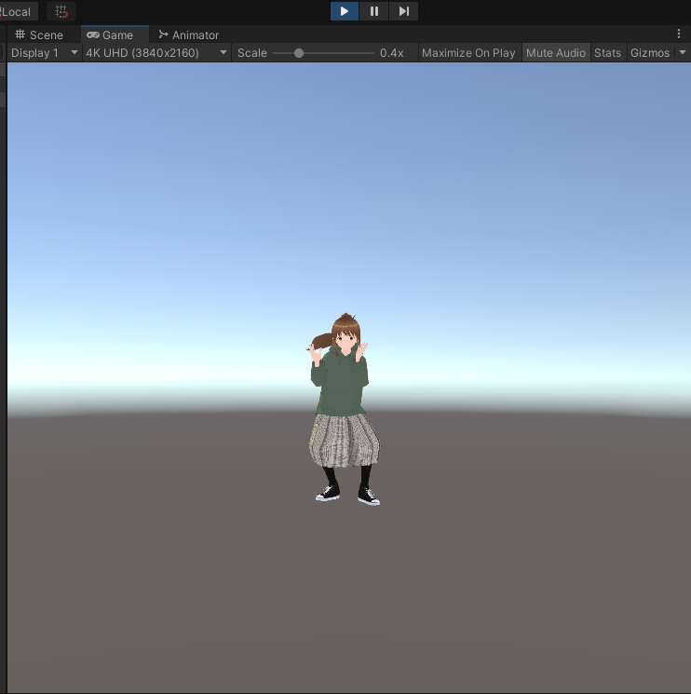Open the Animator tab
This screenshot has height=694, width=691.
[x=189, y=34]
